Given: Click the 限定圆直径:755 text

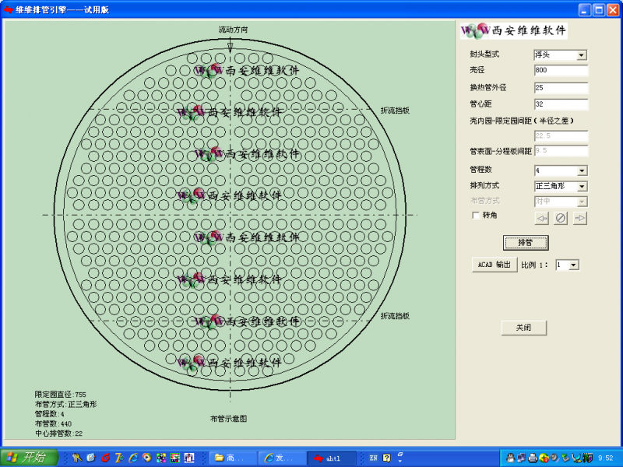Looking at the screenshot, I should [x=60, y=395].
